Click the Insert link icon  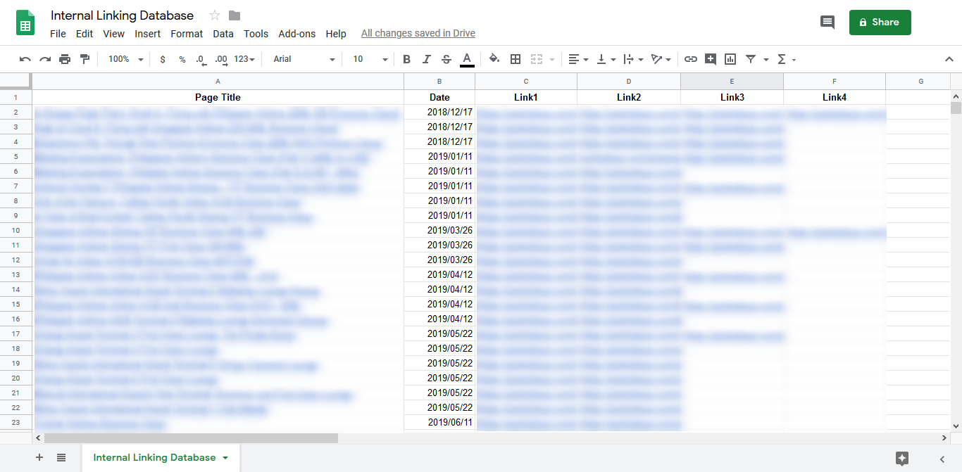(691, 59)
